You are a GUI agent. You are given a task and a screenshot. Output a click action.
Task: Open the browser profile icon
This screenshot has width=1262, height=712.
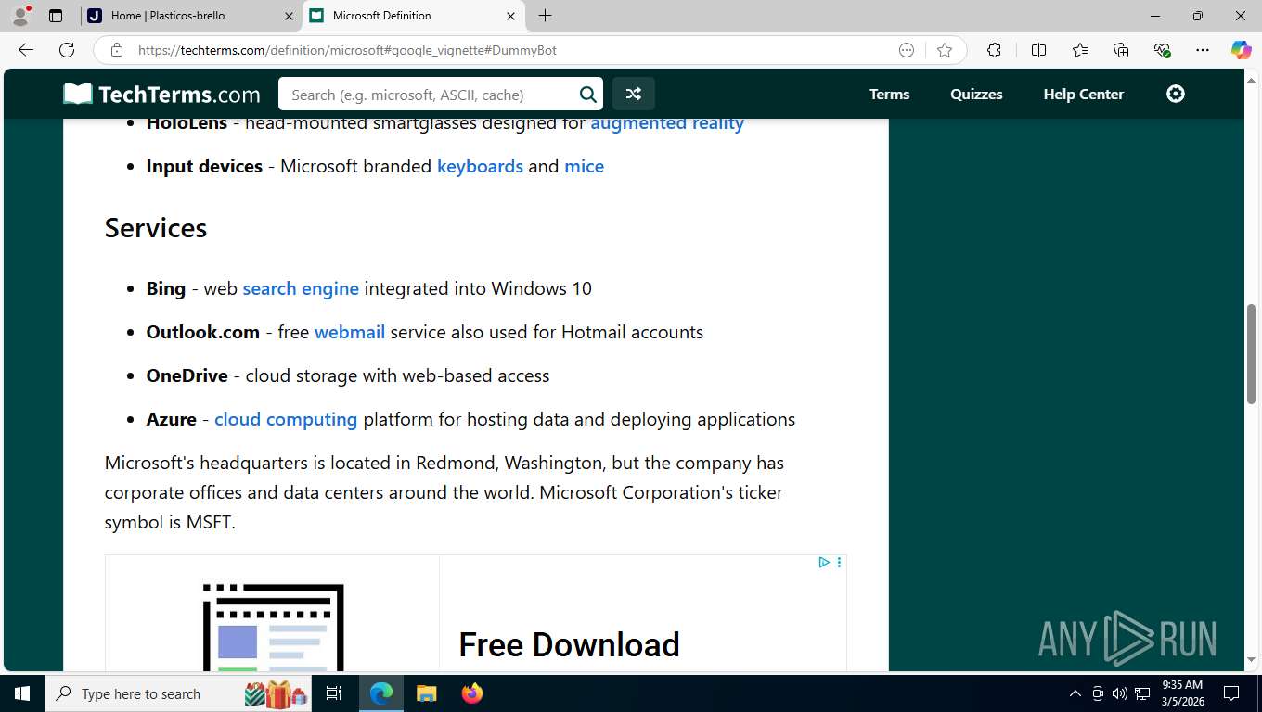click(x=20, y=16)
